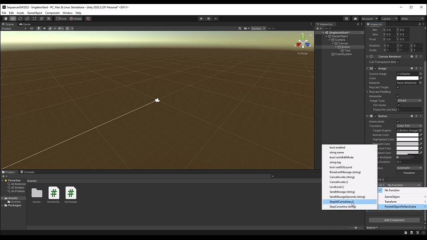Open the GameObject menu
Image resolution: width=427 pixels, height=240 pixels.
(x=35, y=13)
